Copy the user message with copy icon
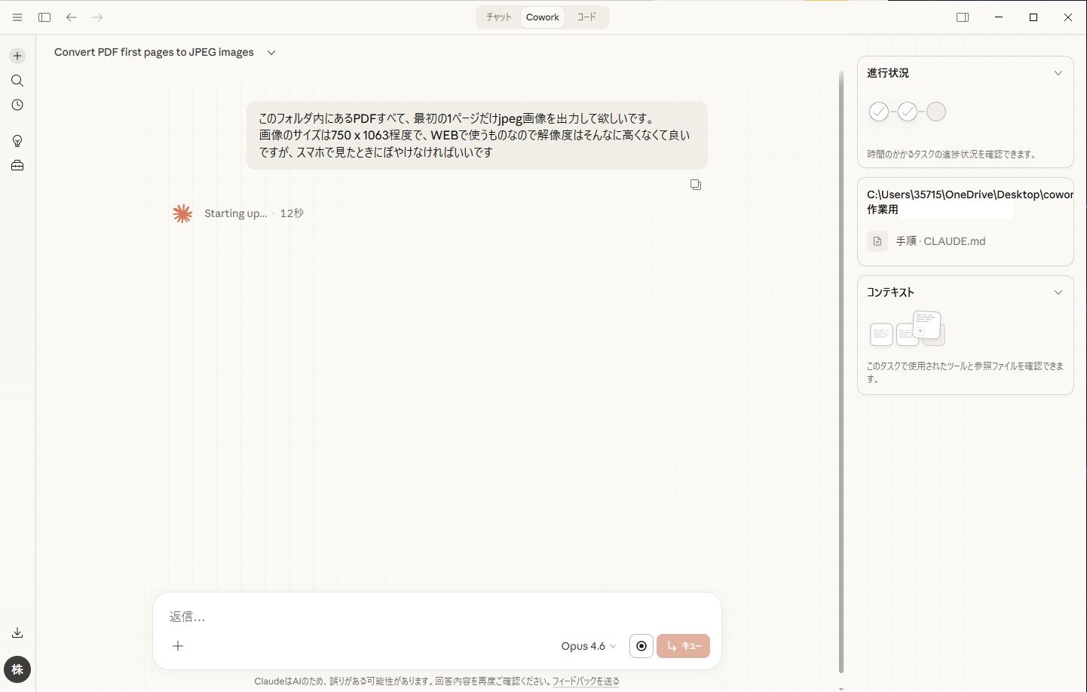 [696, 185]
